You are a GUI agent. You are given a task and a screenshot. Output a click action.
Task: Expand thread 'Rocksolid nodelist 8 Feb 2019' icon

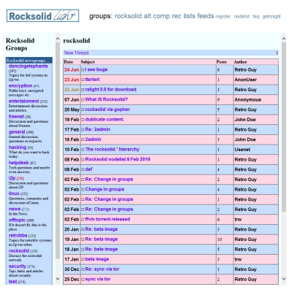tap(82, 159)
